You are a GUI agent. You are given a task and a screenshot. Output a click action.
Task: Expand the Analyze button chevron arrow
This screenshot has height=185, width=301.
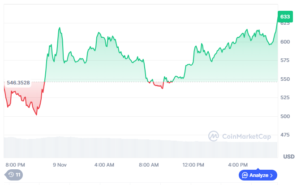pyautogui.click(x=271, y=175)
